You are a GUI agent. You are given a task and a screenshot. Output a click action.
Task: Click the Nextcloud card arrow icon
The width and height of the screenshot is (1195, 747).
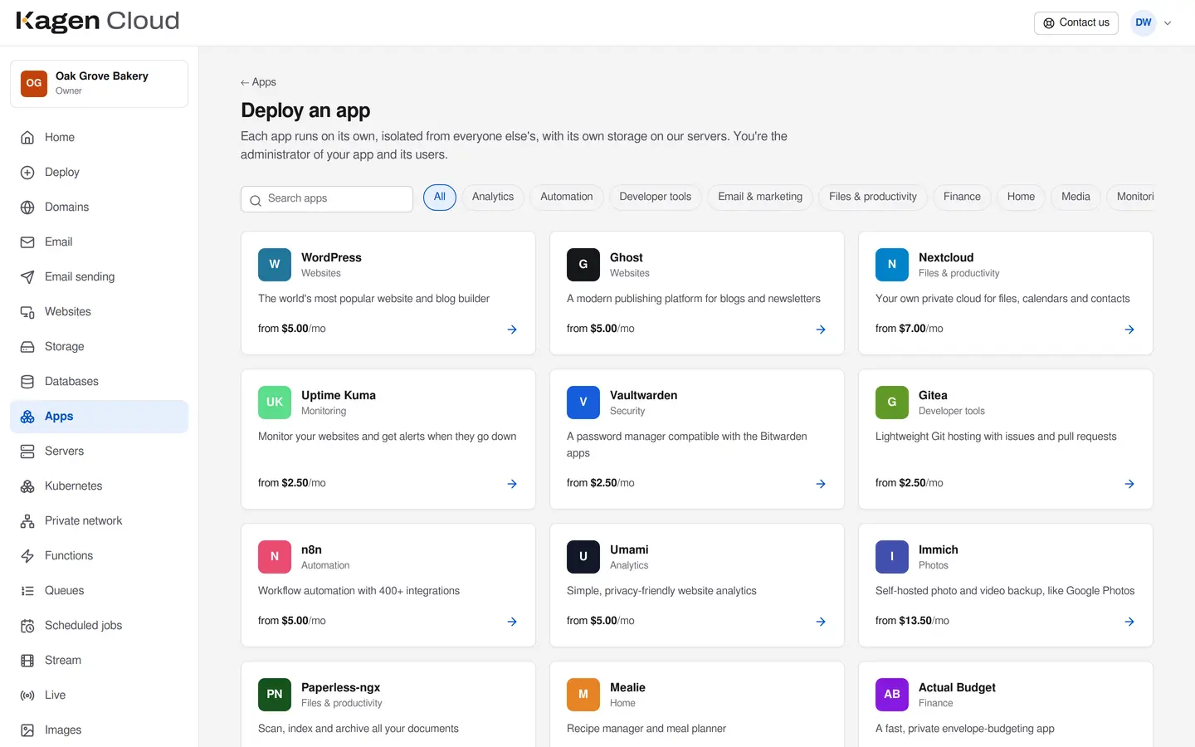pyautogui.click(x=1129, y=330)
